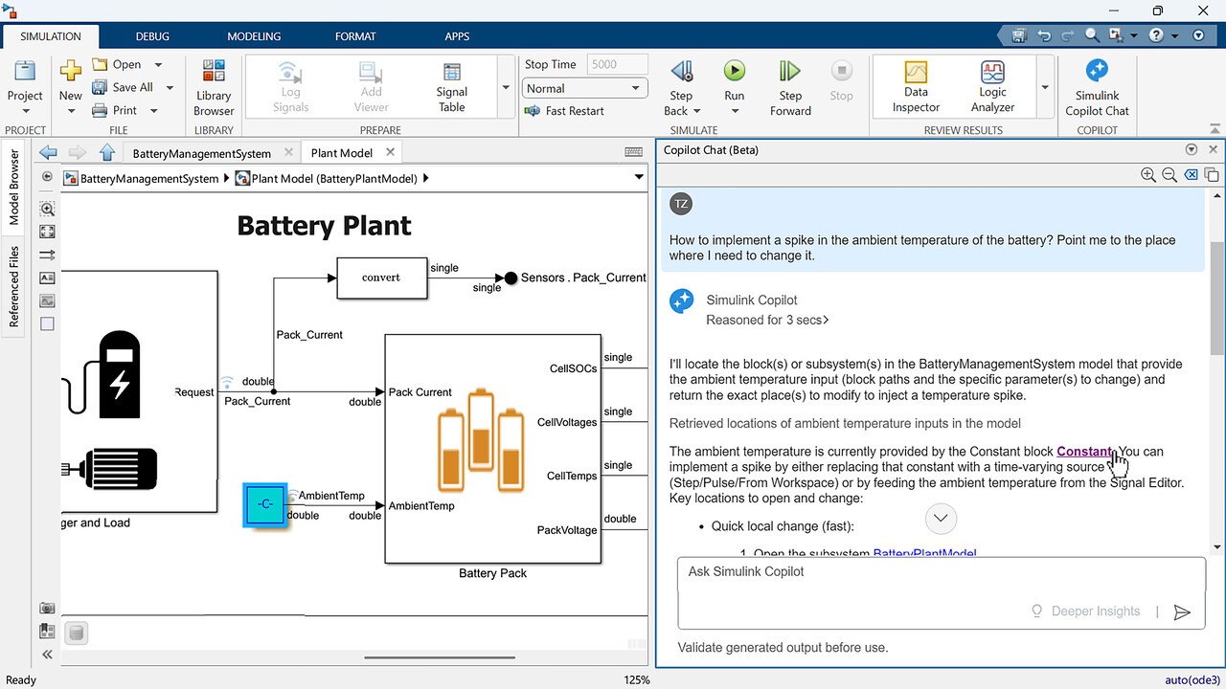This screenshot has height=689, width=1226.
Task: Click the screenshot camera icon in the palette
Action: point(48,609)
